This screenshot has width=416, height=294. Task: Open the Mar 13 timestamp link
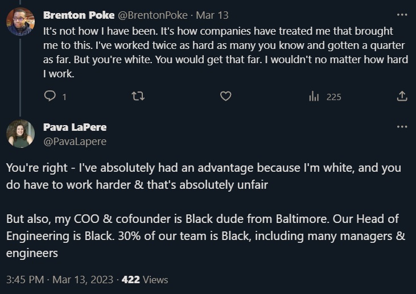[212, 15]
